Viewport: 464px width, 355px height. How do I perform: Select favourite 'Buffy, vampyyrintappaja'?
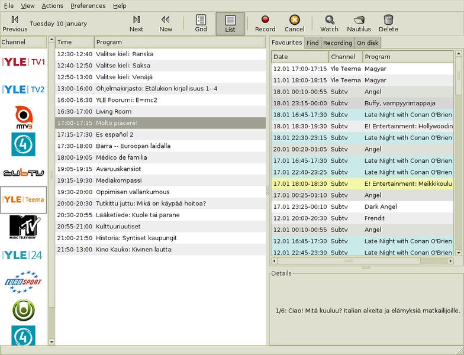point(362,103)
